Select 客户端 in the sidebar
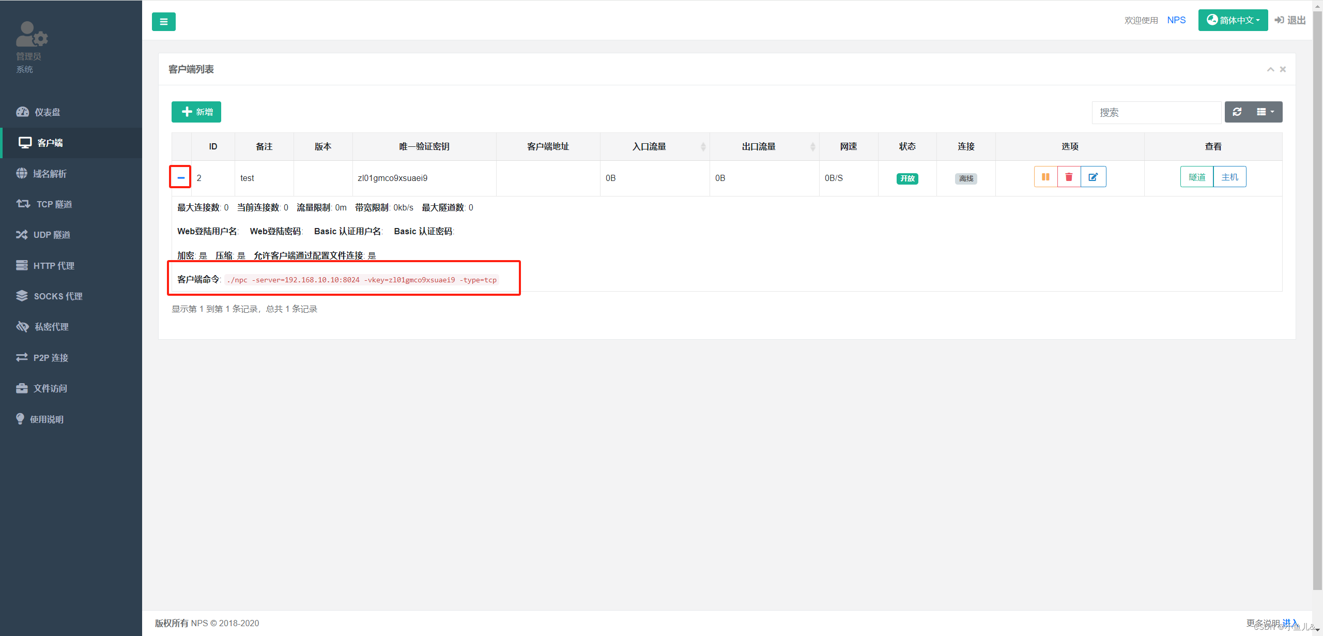1323x636 pixels. coord(71,143)
